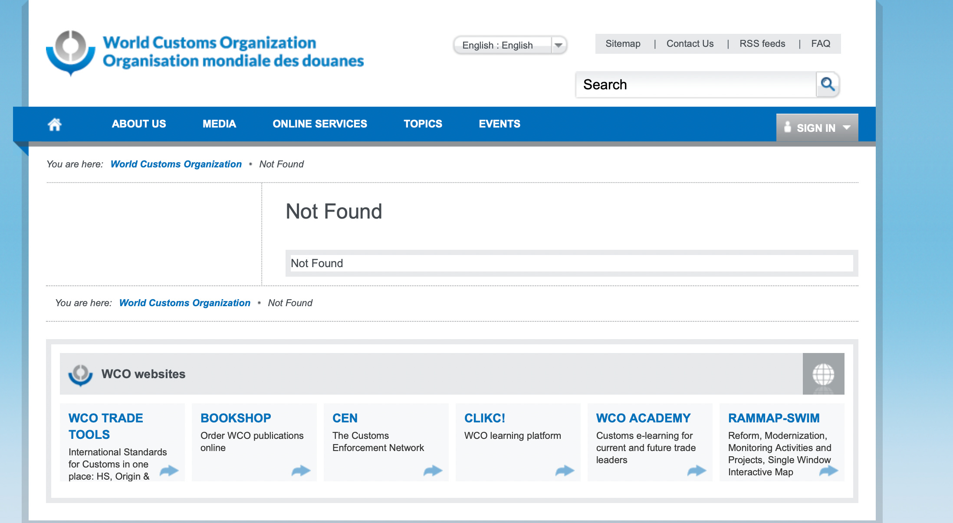Open the Events menu

[500, 124]
